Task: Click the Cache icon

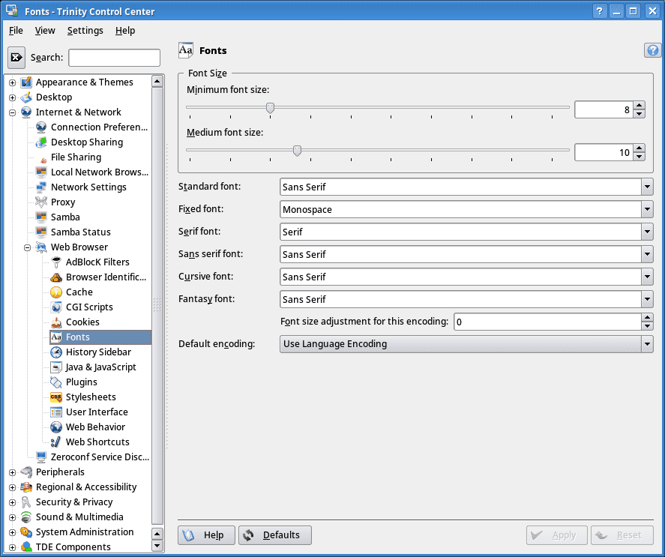Action: point(56,292)
